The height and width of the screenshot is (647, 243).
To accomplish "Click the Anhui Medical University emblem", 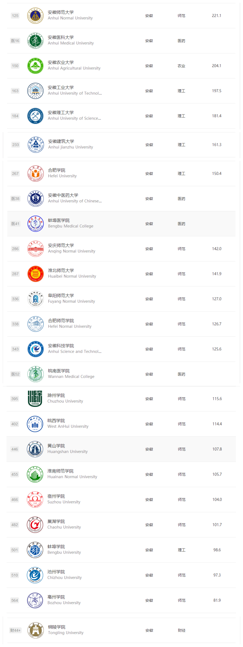I will (35, 41).
